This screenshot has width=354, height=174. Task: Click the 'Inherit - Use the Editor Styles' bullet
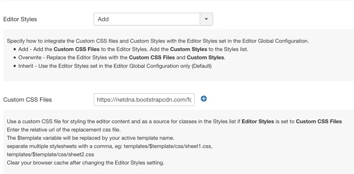[x=115, y=66]
